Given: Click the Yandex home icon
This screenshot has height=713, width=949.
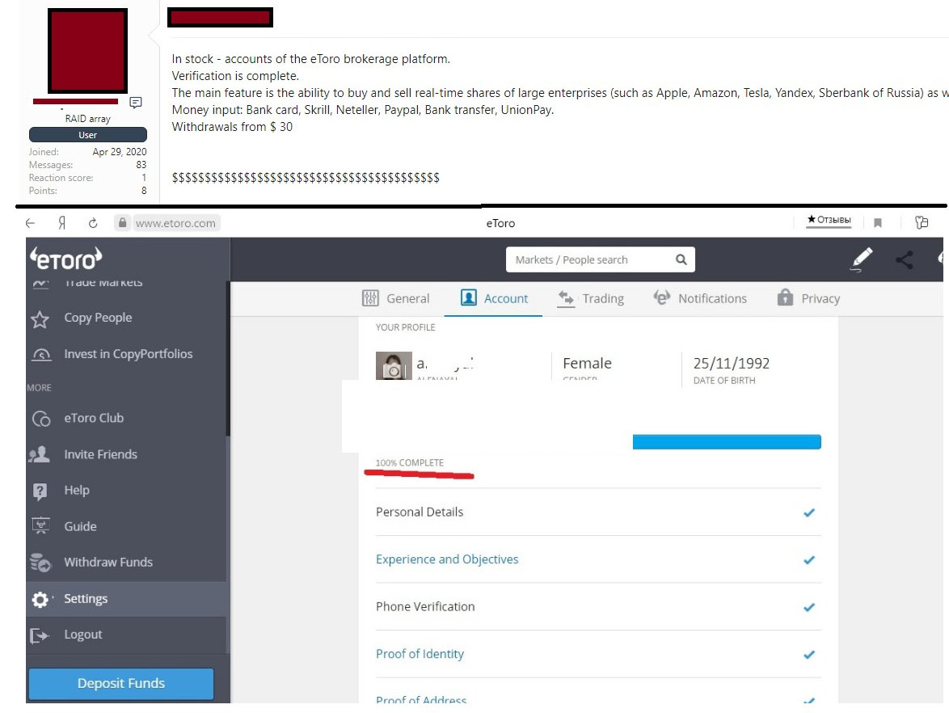Looking at the screenshot, I should tap(61, 223).
